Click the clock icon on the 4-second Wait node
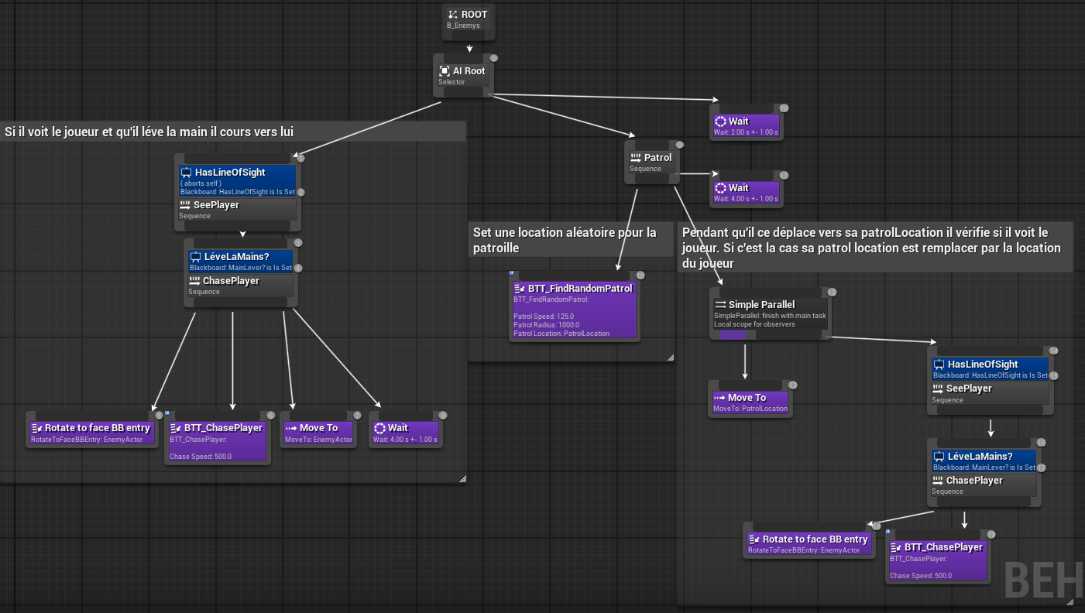The width and height of the screenshot is (1085, 613). 722,187
